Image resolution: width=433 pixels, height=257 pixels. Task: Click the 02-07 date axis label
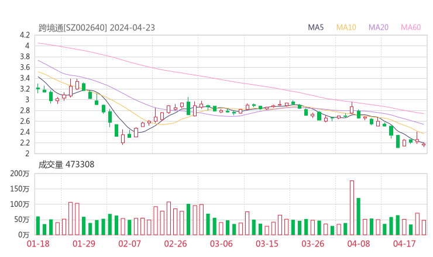(x=129, y=244)
